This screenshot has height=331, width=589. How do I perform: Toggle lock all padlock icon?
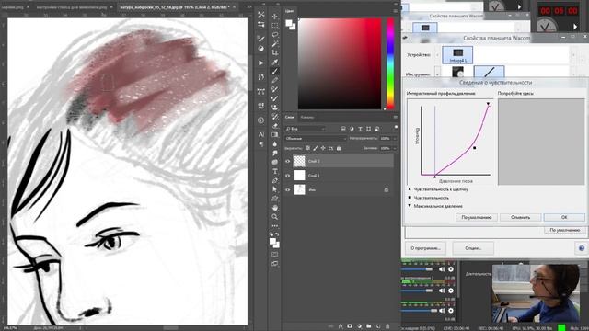pos(339,148)
